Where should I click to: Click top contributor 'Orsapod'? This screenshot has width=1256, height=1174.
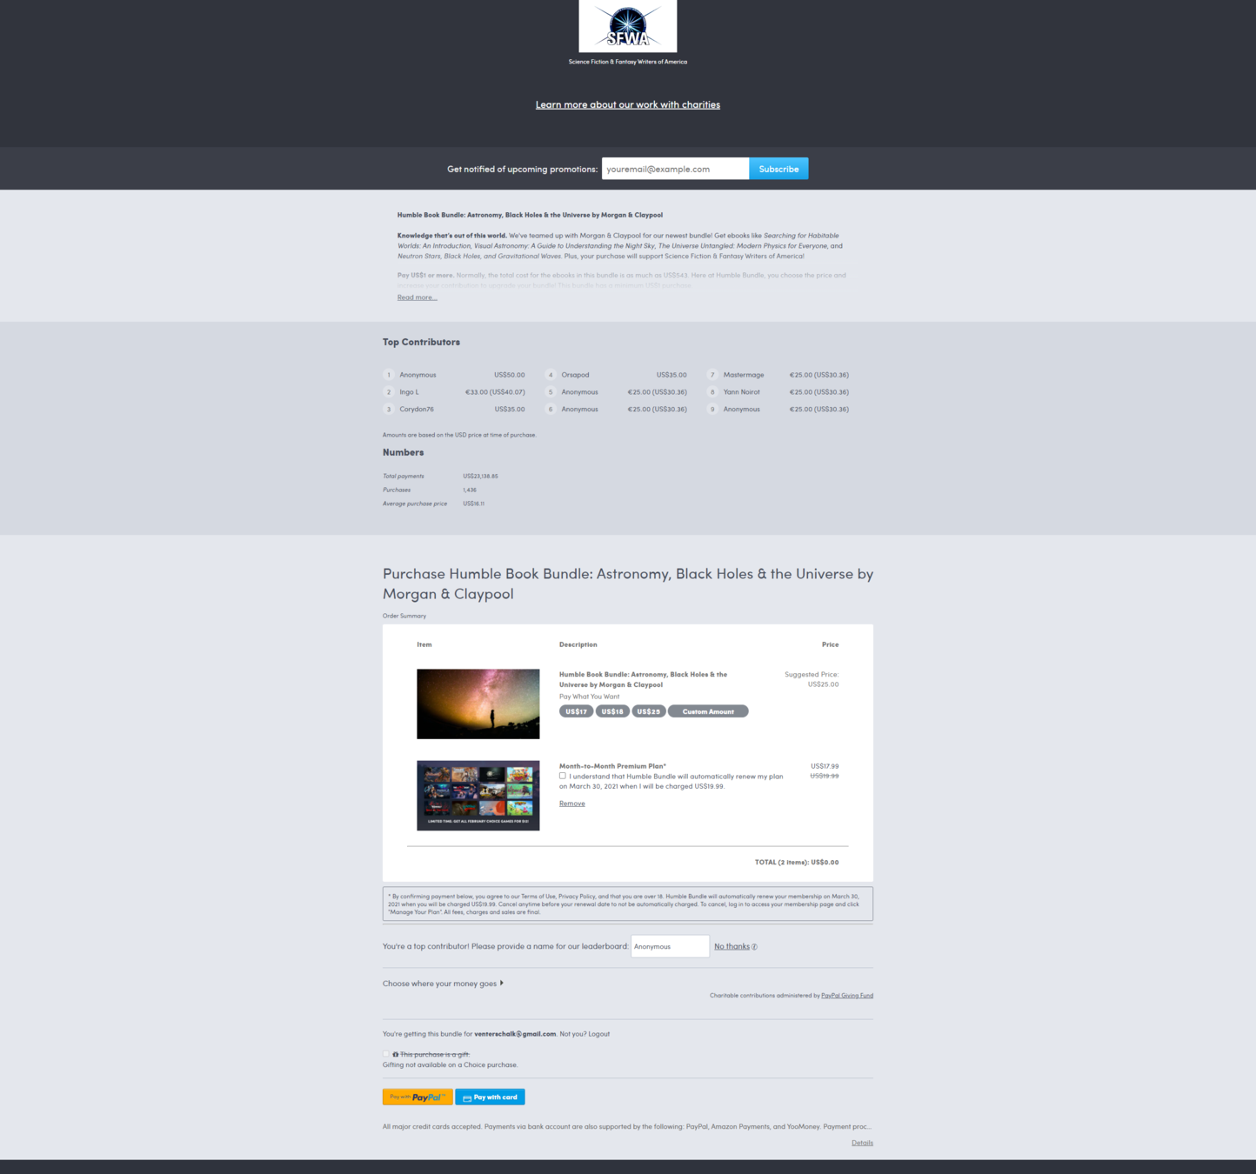pos(575,375)
